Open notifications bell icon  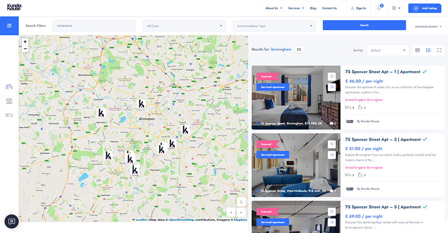(x=379, y=8)
